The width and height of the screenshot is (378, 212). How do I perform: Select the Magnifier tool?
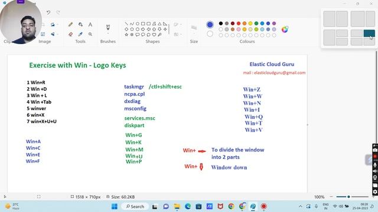click(x=90, y=34)
